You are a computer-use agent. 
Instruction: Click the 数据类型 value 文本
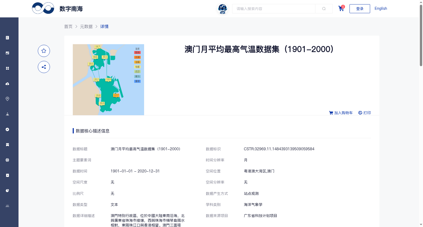pyautogui.click(x=114, y=205)
